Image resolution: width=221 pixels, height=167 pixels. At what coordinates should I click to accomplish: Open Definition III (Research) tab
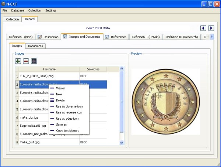[x=182, y=37]
